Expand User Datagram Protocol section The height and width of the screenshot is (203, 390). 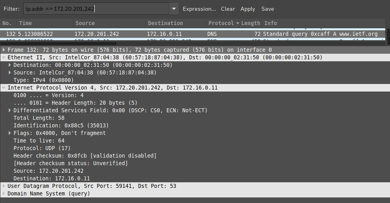(4, 186)
